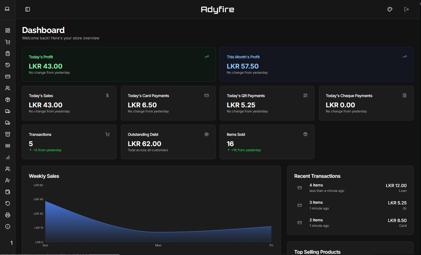Image resolution: width=421 pixels, height=255 pixels.
Task: Open the truck icon just below the box icon
Action: click(x=8, y=111)
